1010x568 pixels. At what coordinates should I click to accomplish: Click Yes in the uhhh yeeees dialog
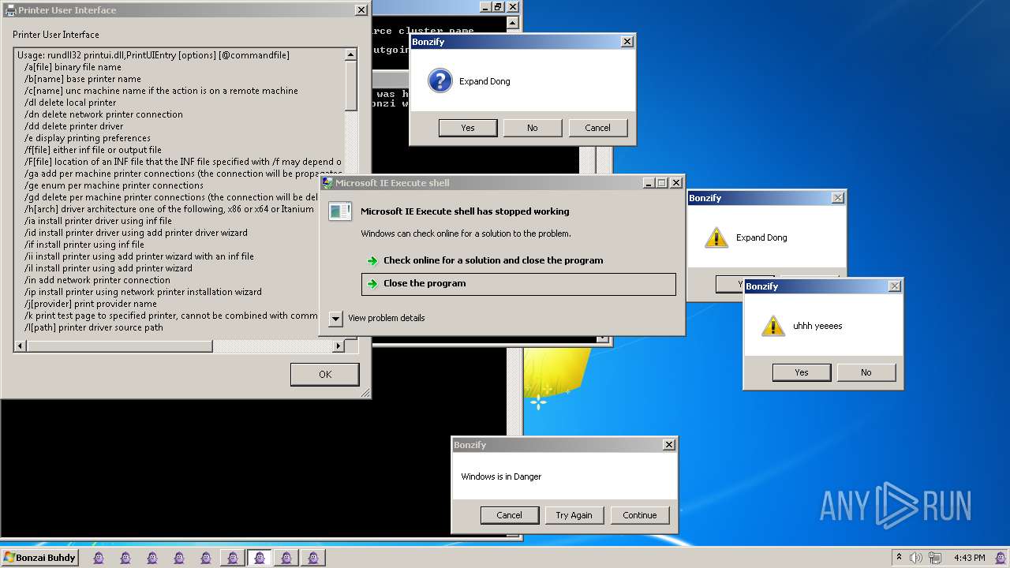click(x=802, y=372)
